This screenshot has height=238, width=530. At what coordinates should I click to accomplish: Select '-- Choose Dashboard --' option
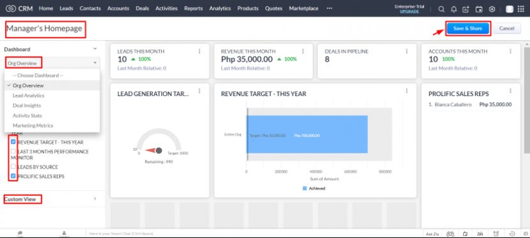click(52, 75)
